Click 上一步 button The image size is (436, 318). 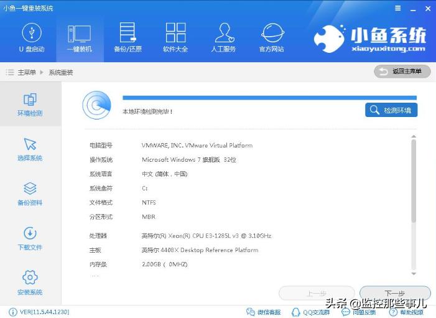(x=317, y=293)
